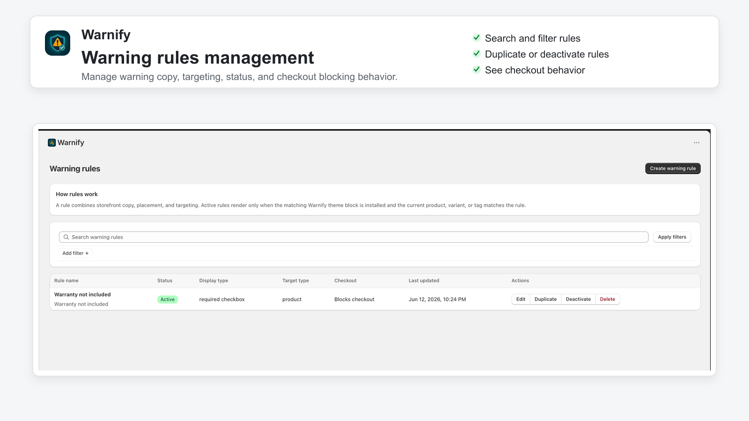The height and width of the screenshot is (421, 749).
Task: Click the small Warnify icon in app header
Action: pyautogui.click(x=52, y=143)
